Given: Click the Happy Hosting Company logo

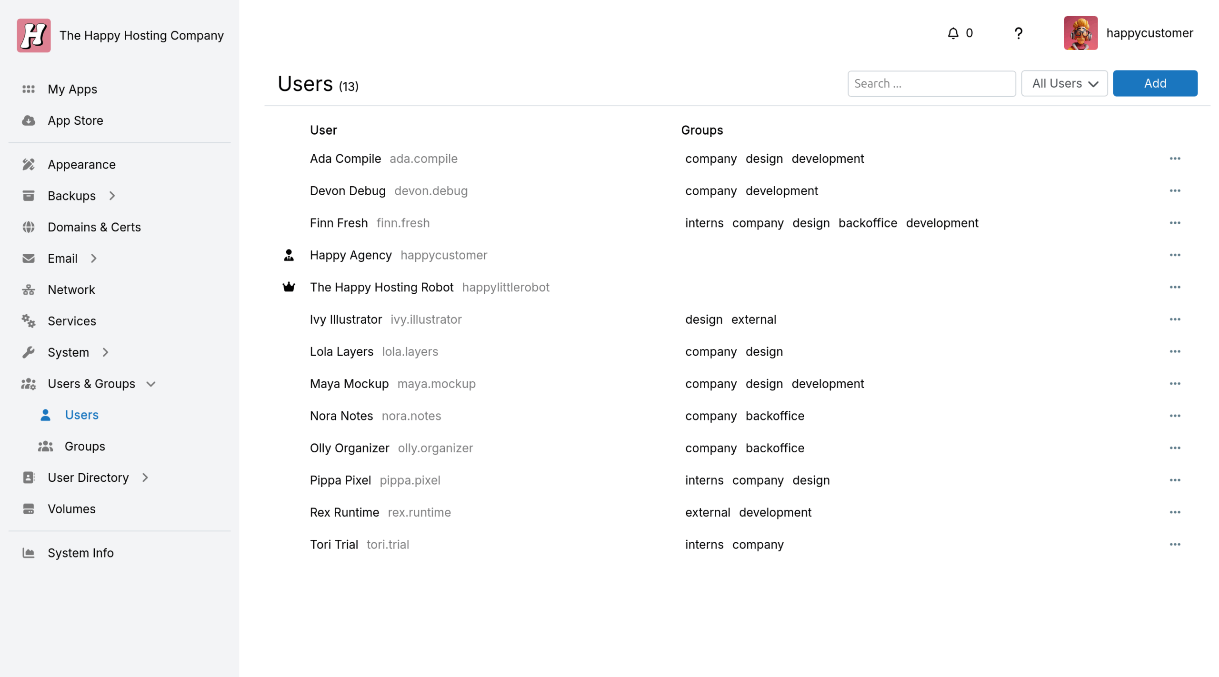Looking at the screenshot, I should (34, 35).
